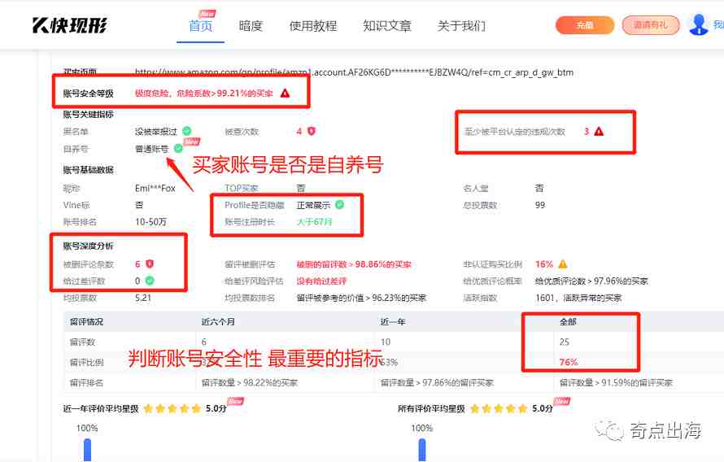
Task: Open the user avatar icon
Action: coord(698,25)
